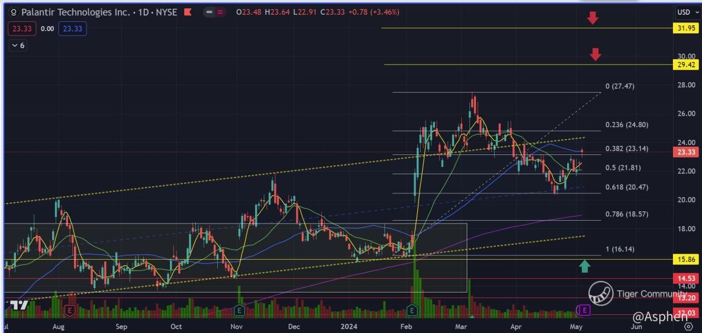Expand the collapsed indicators legend showing 6
Screen dimensions: 702x333
(x=19, y=45)
